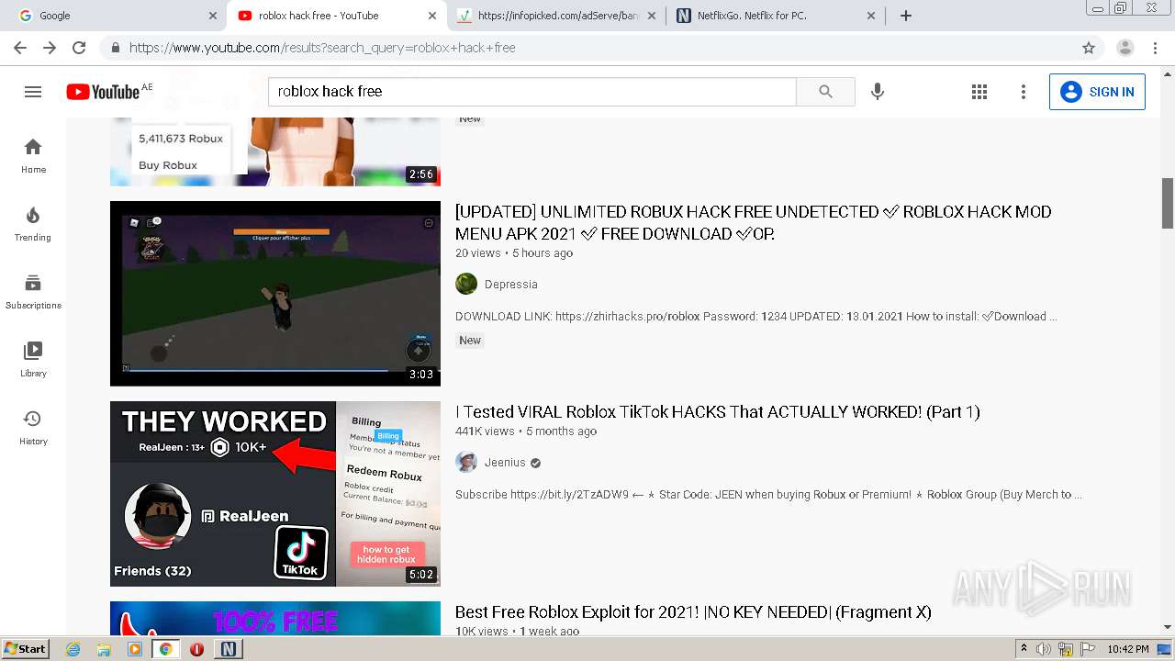Viewport: 1175px width, 661px height.
Task: Open the file explorer taskbar icon
Action: click(x=104, y=649)
